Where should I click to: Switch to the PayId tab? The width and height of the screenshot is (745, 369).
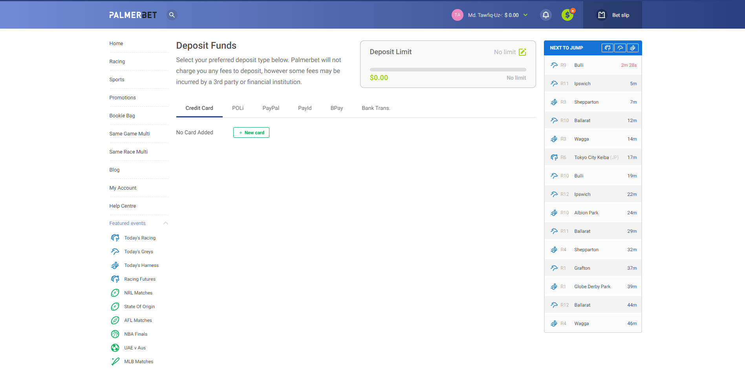click(305, 108)
